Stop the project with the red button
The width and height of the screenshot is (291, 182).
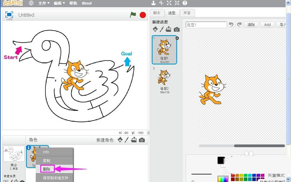point(142,15)
